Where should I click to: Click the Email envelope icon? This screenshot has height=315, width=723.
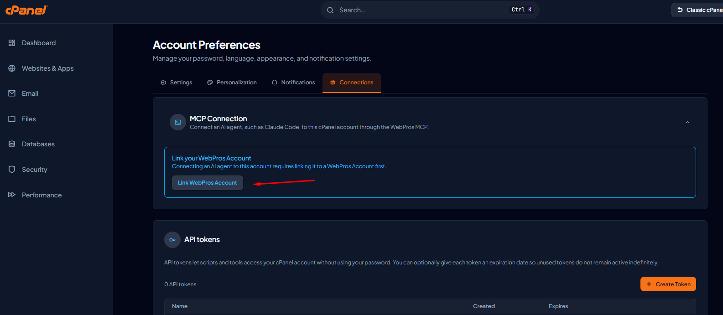pos(12,93)
